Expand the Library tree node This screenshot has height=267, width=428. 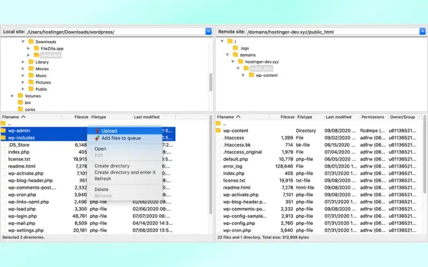23,62
